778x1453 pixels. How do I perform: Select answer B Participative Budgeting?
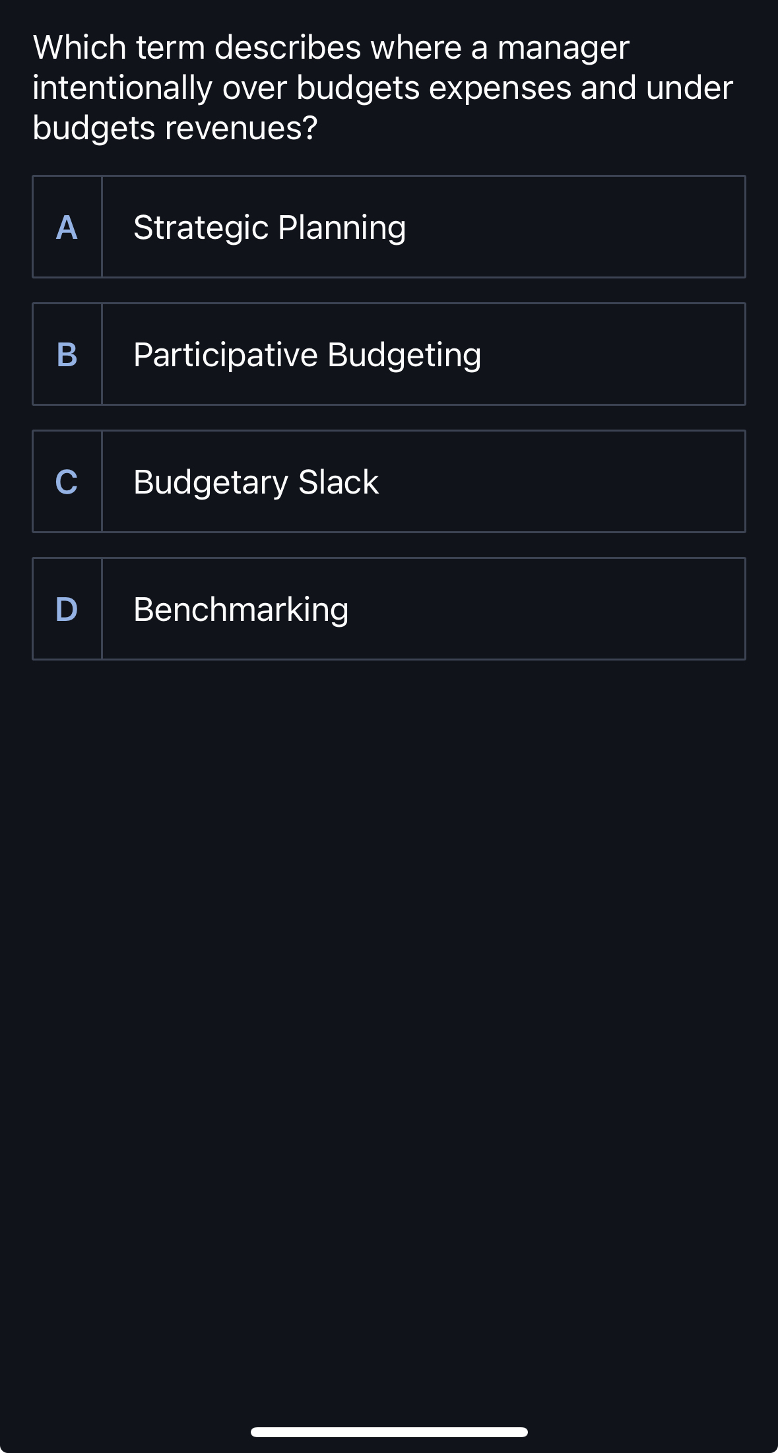tap(389, 354)
